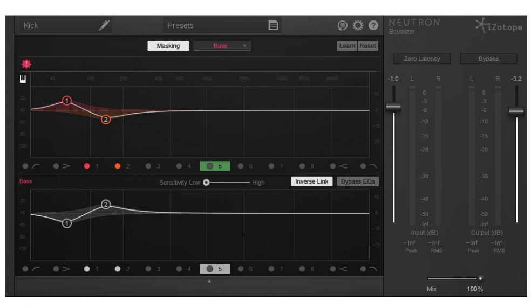The width and height of the screenshot is (531, 308).
Task: Toggle band 6 in the Kick EQ
Action: pos(241,166)
